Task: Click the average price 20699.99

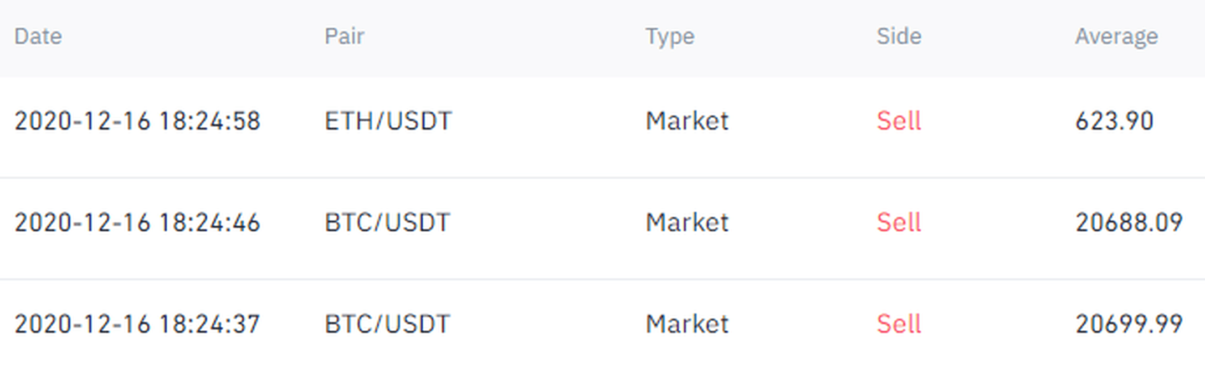Action: click(1129, 324)
